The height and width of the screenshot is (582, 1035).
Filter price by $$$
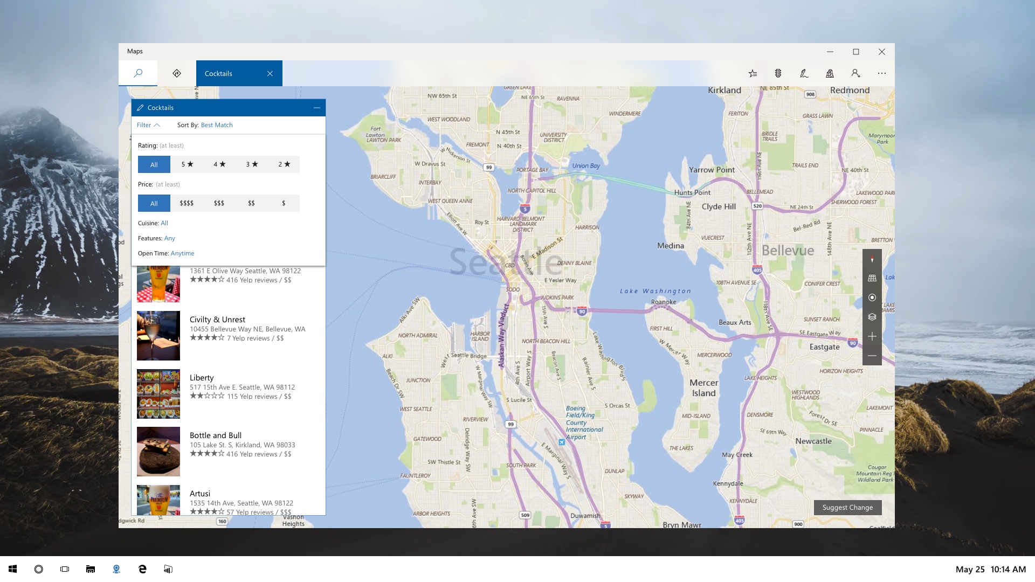pyautogui.click(x=219, y=203)
